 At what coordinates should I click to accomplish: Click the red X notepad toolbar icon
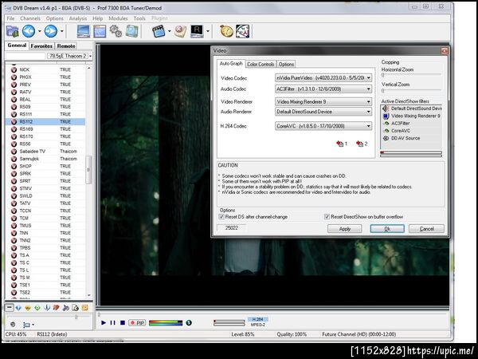coord(180,31)
